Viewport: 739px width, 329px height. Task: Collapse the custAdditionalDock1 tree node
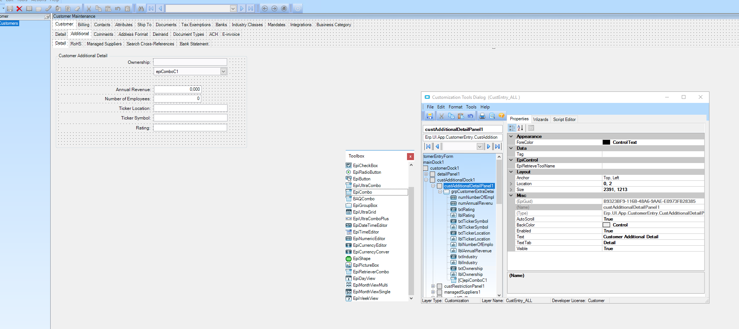[x=426, y=180]
